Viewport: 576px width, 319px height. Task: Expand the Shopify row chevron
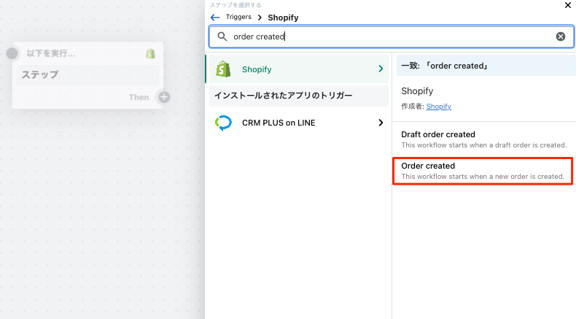click(381, 69)
